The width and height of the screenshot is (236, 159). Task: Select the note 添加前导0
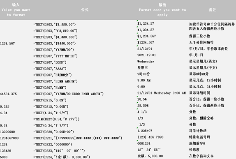[197, 144]
